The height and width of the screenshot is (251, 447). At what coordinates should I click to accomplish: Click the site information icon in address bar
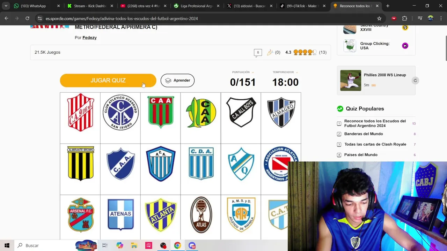click(40, 18)
